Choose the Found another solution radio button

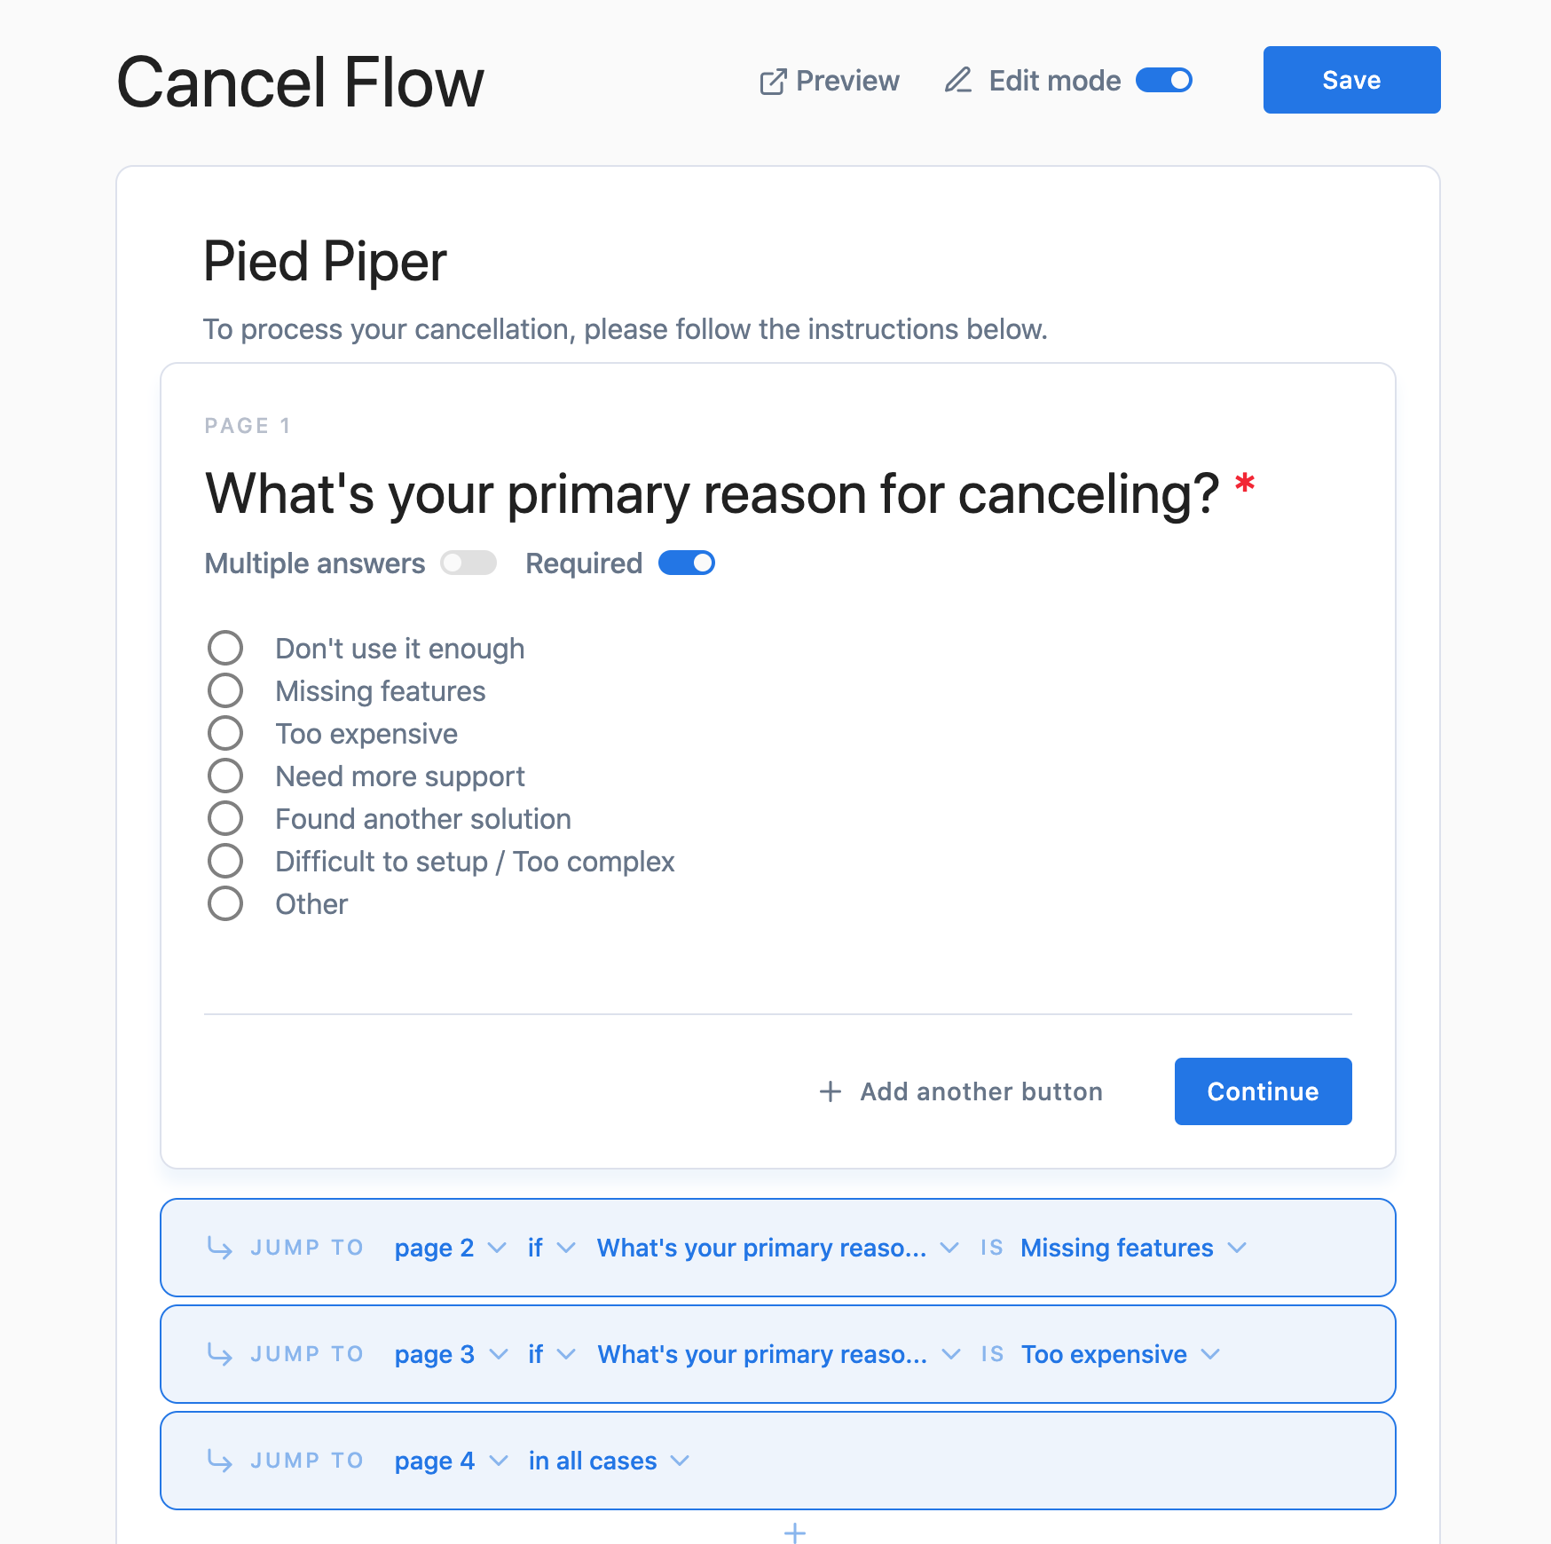225,819
